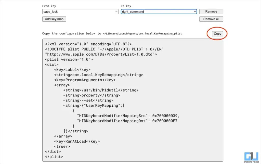Screen dimensions: 261x164
Task: Click the Remove button for this mapping
Action: [x=211, y=12]
